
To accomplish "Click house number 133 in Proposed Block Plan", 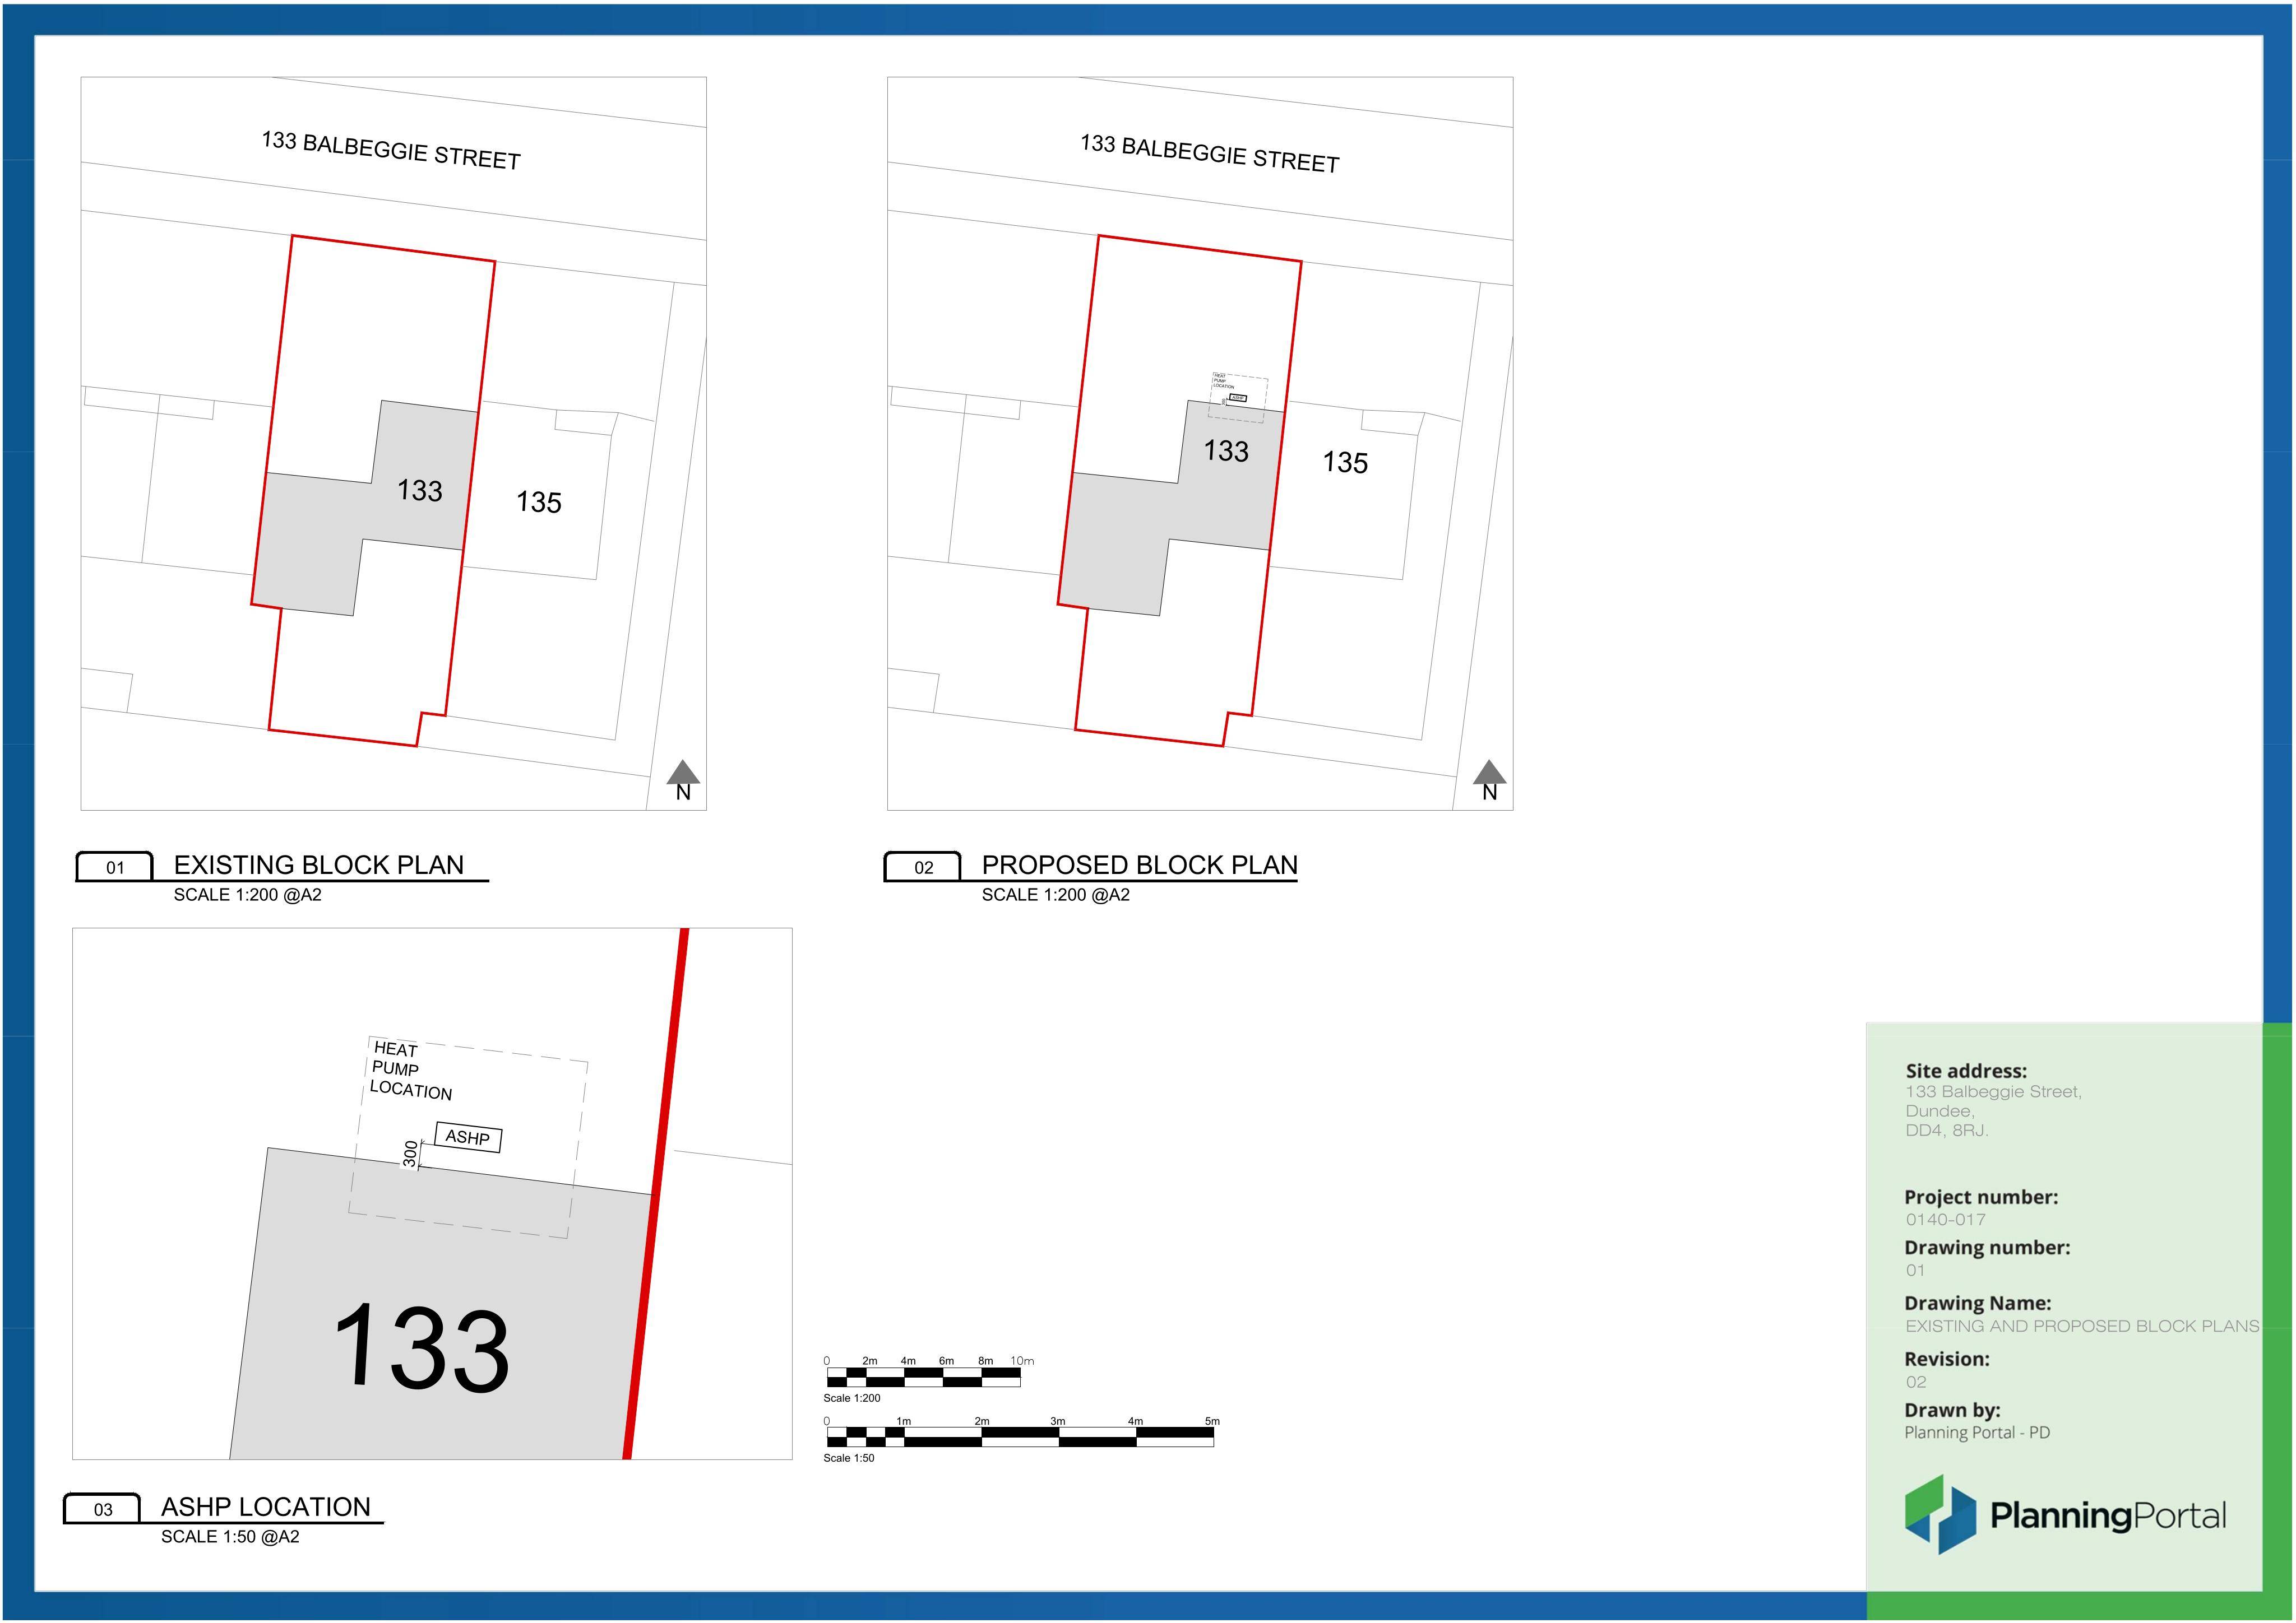I will pyautogui.click(x=1226, y=451).
